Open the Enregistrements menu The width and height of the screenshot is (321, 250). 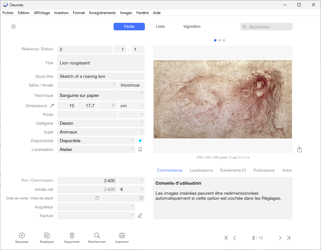click(102, 13)
